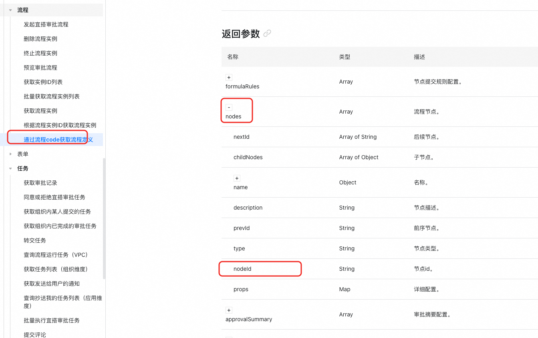Click the 返回参数 heading

pos(241,34)
